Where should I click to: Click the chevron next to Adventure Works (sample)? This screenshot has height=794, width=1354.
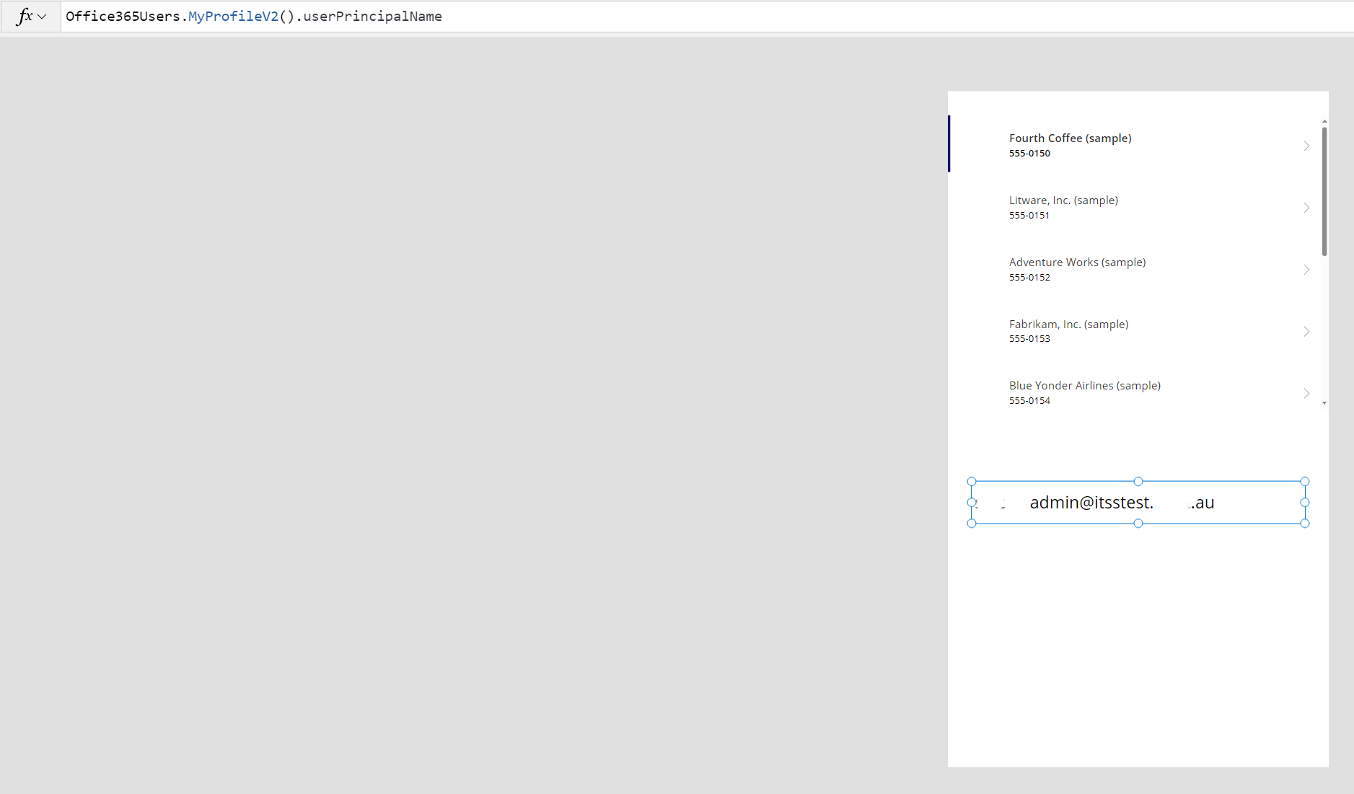point(1307,270)
